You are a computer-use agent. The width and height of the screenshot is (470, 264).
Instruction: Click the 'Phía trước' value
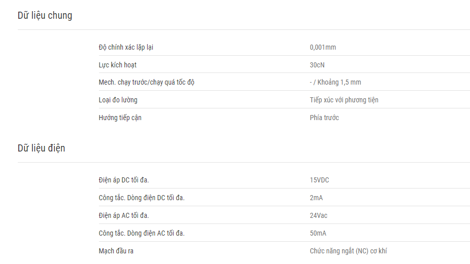324,118
